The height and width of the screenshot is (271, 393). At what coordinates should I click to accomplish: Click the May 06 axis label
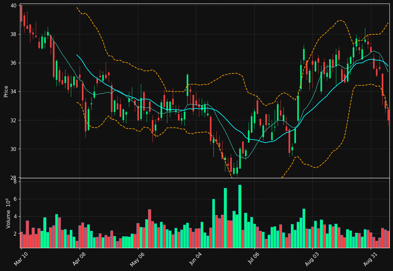(137, 259)
